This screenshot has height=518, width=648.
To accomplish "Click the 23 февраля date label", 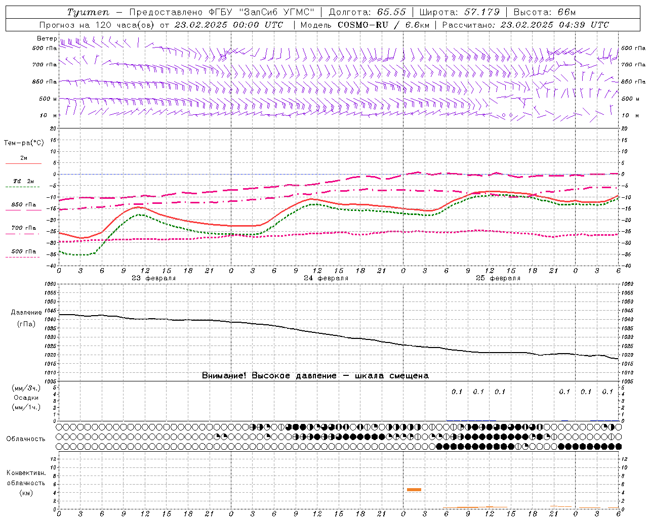I will (x=154, y=278).
